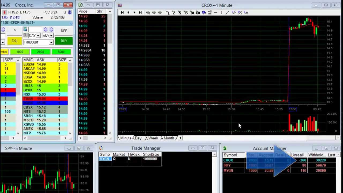Jump to first bar in CROX chart
The width and height of the screenshot is (343, 193).
click(x=122, y=13)
